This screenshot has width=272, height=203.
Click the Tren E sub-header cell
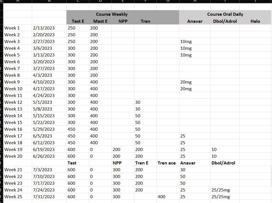pyautogui.click(x=142, y=163)
